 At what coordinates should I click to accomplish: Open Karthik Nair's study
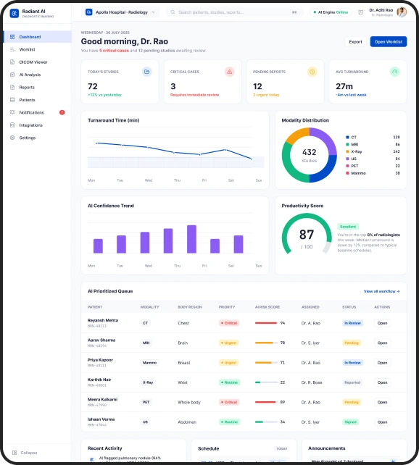[x=382, y=382]
